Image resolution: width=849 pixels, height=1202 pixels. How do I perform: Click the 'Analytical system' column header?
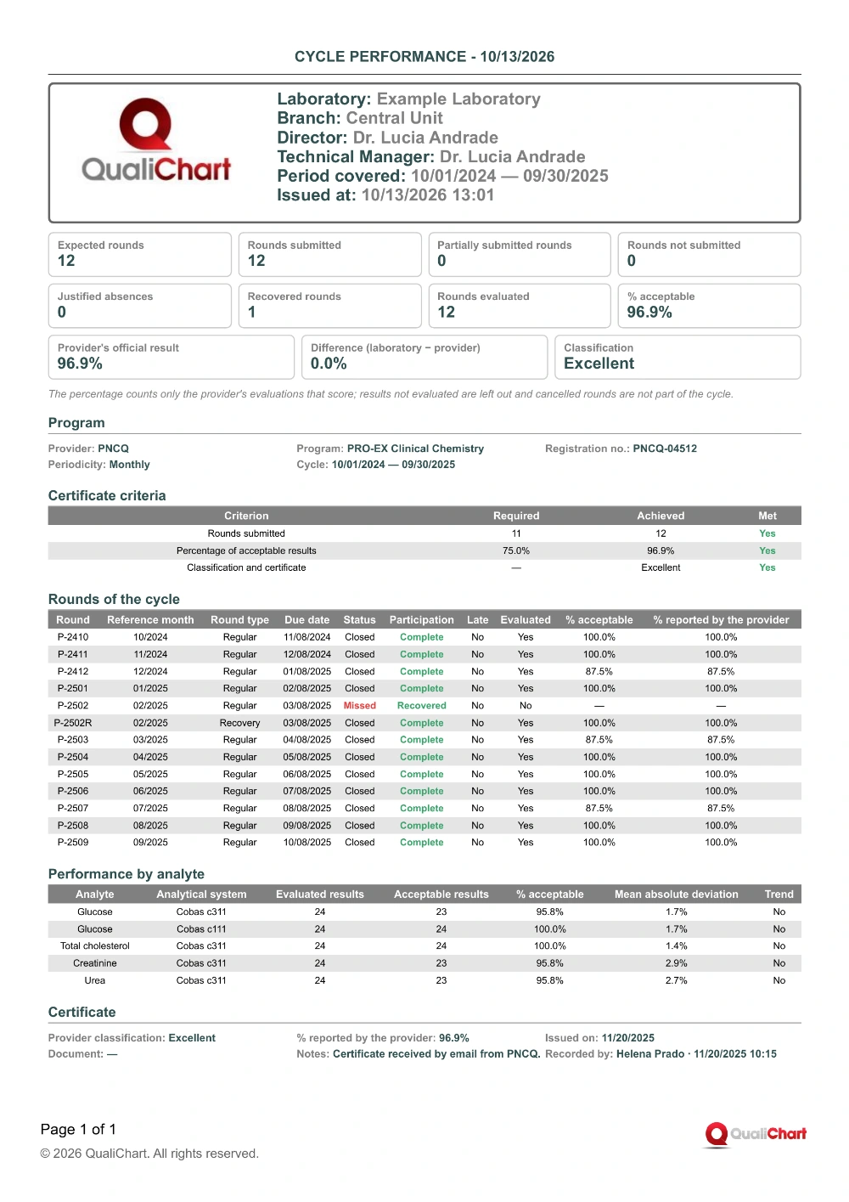[x=201, y=894]
